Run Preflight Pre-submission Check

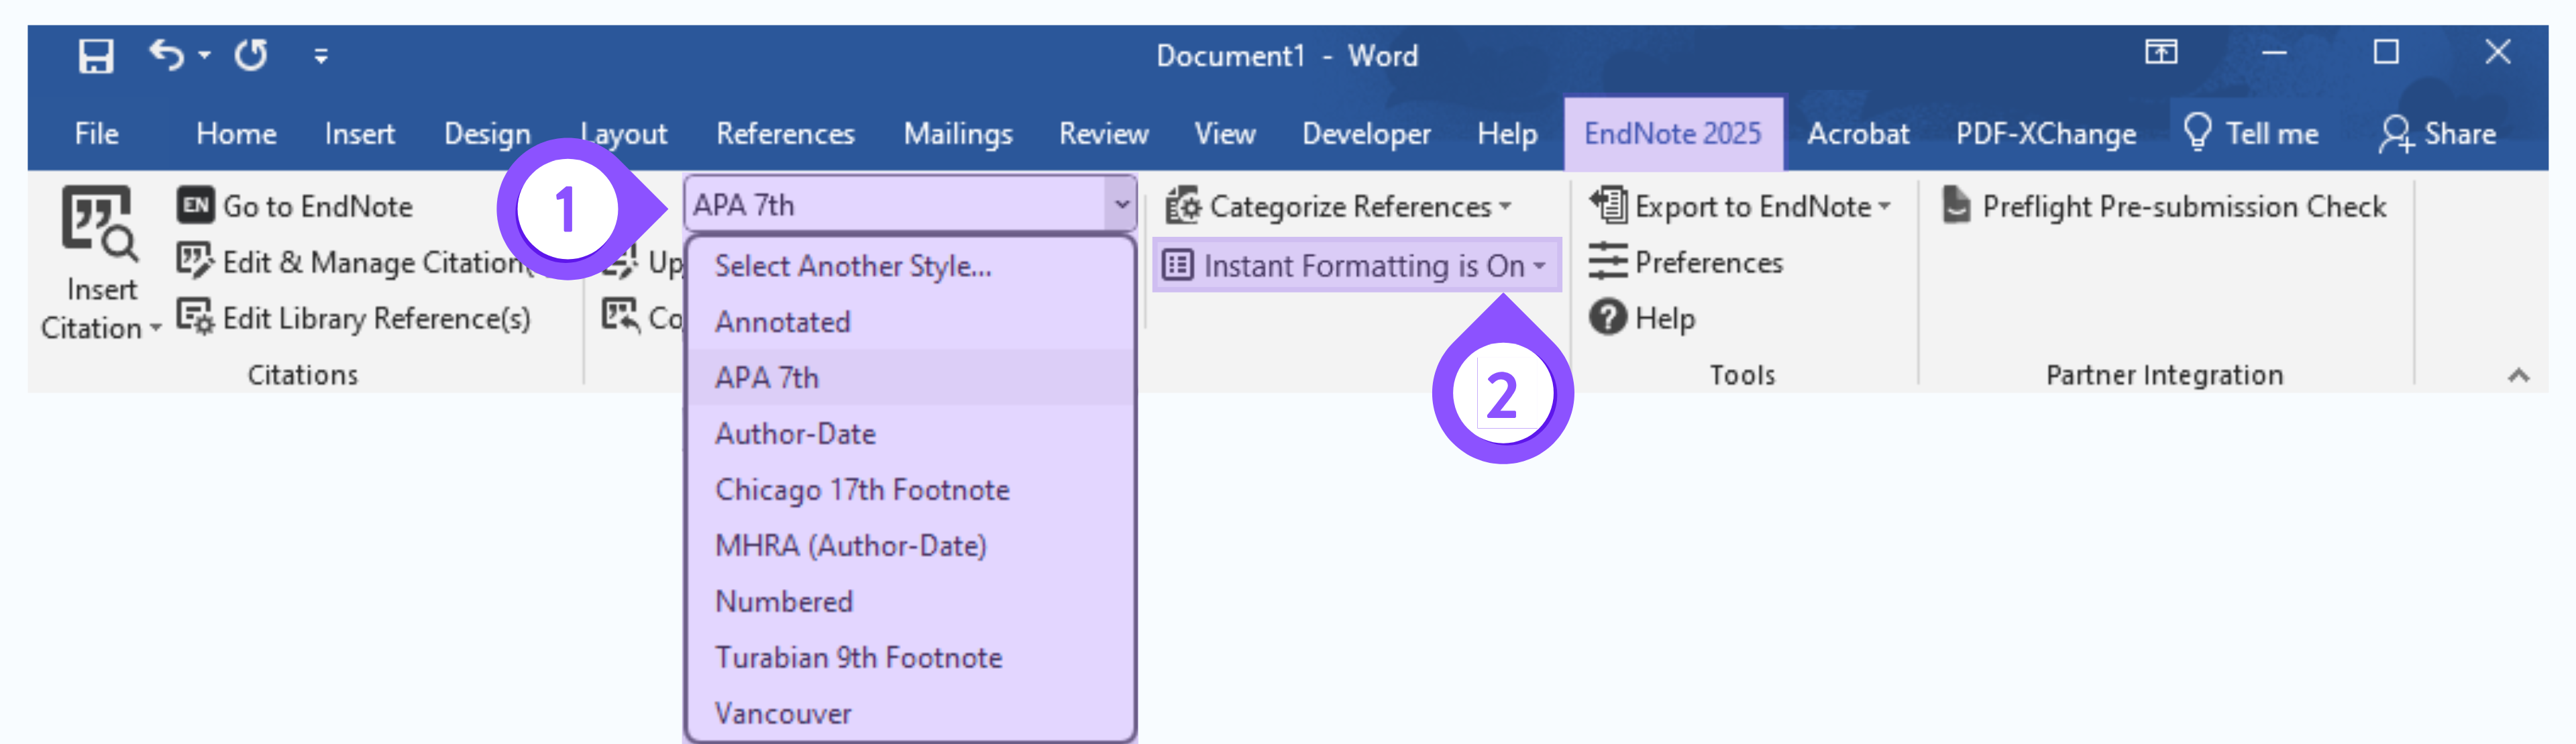coord(2164,206)
